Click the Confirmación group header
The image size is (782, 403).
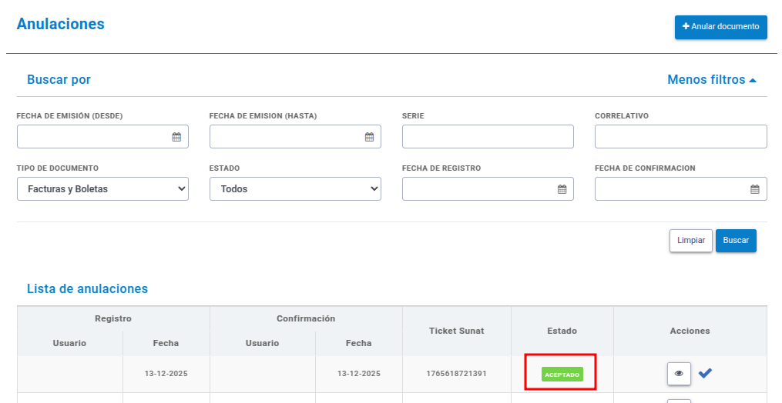pos(306,319)
